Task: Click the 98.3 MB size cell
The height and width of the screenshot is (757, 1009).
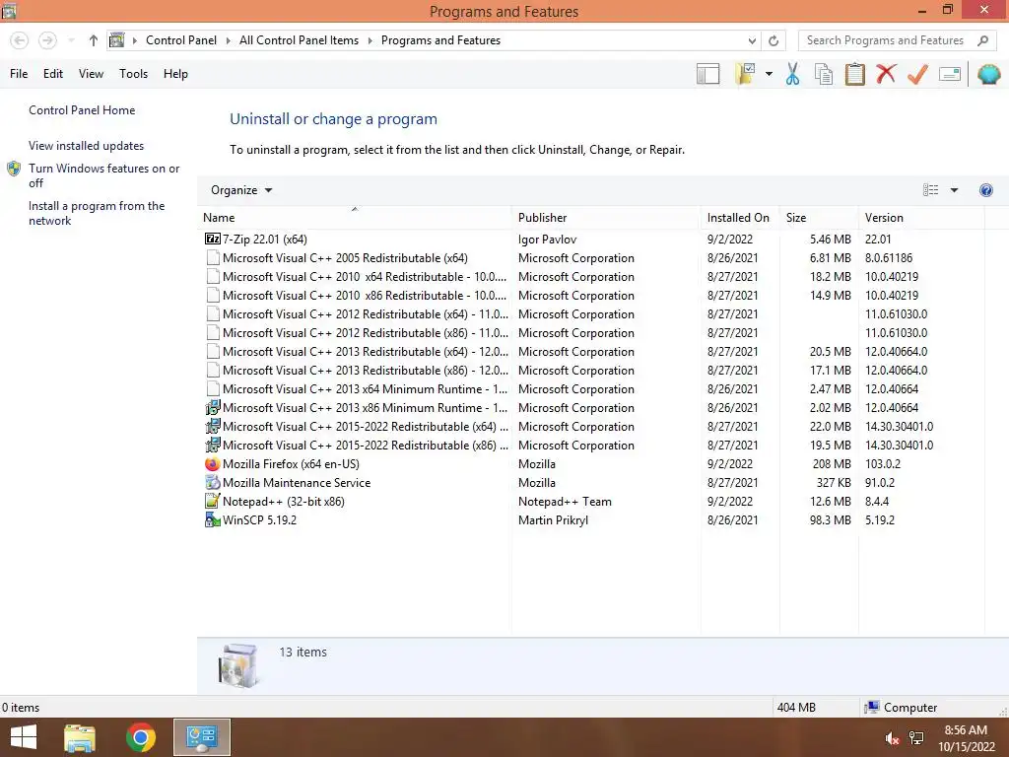Action: 830,520
